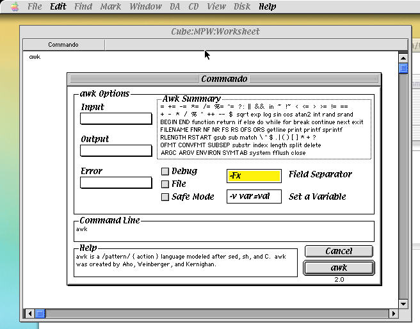Click the horizontal scroll left arrow
Image resolution: width=420 pixels, height=329 pixels.
click(x=29, y=314)
